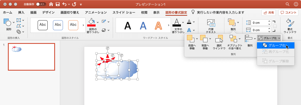Click the 文字の塗りつぶし text fill icon
301x105 pixels.
click(177, 22)
